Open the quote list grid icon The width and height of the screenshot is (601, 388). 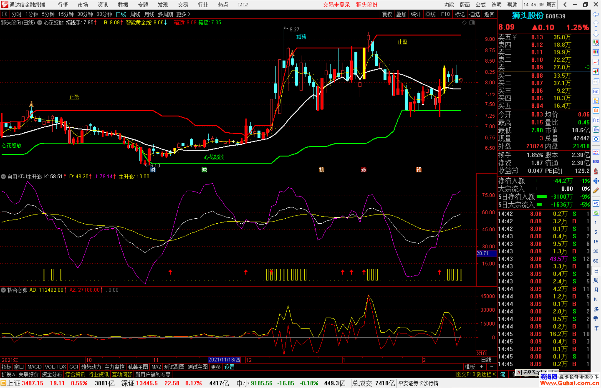(596, 53)
